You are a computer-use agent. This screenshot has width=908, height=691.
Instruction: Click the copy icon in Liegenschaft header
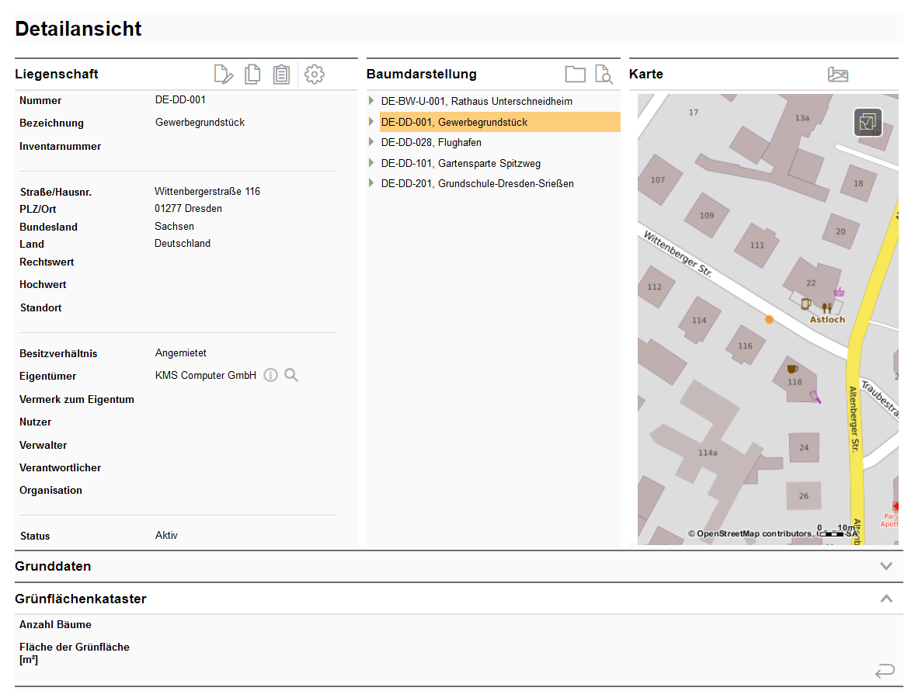252,75
